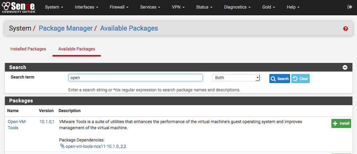Open the Gold menu

point(268,7)
